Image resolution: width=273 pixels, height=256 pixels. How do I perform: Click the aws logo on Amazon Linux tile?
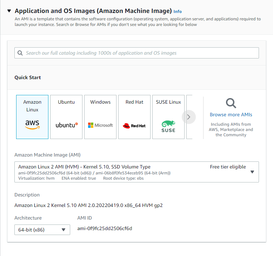tap(32, 125)
